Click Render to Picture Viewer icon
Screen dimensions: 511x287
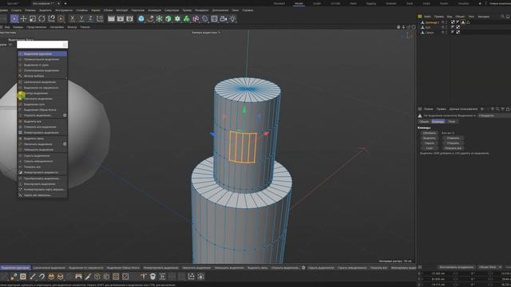(121, 19)
